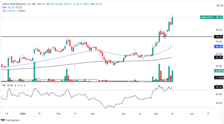Click the 76.52 RSI value label
224x124 pixels.
pyautogui.click(x=218, y=87)
